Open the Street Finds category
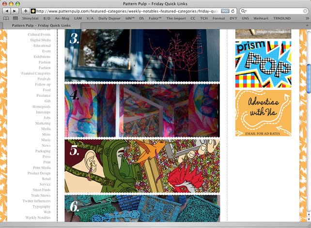 42,190
